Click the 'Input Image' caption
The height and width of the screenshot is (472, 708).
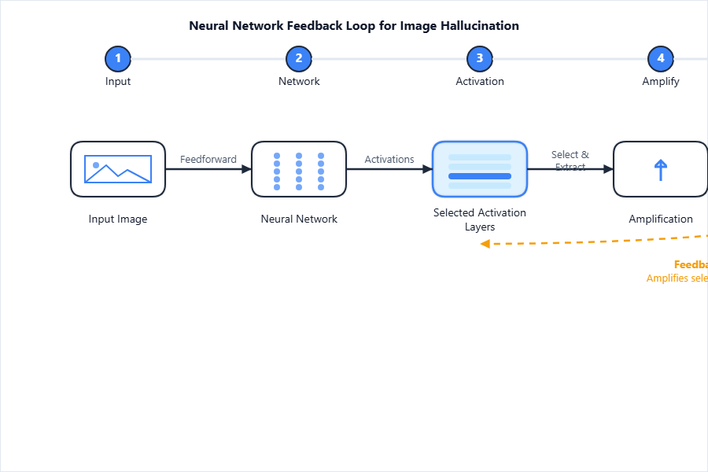tap(118, 219)
